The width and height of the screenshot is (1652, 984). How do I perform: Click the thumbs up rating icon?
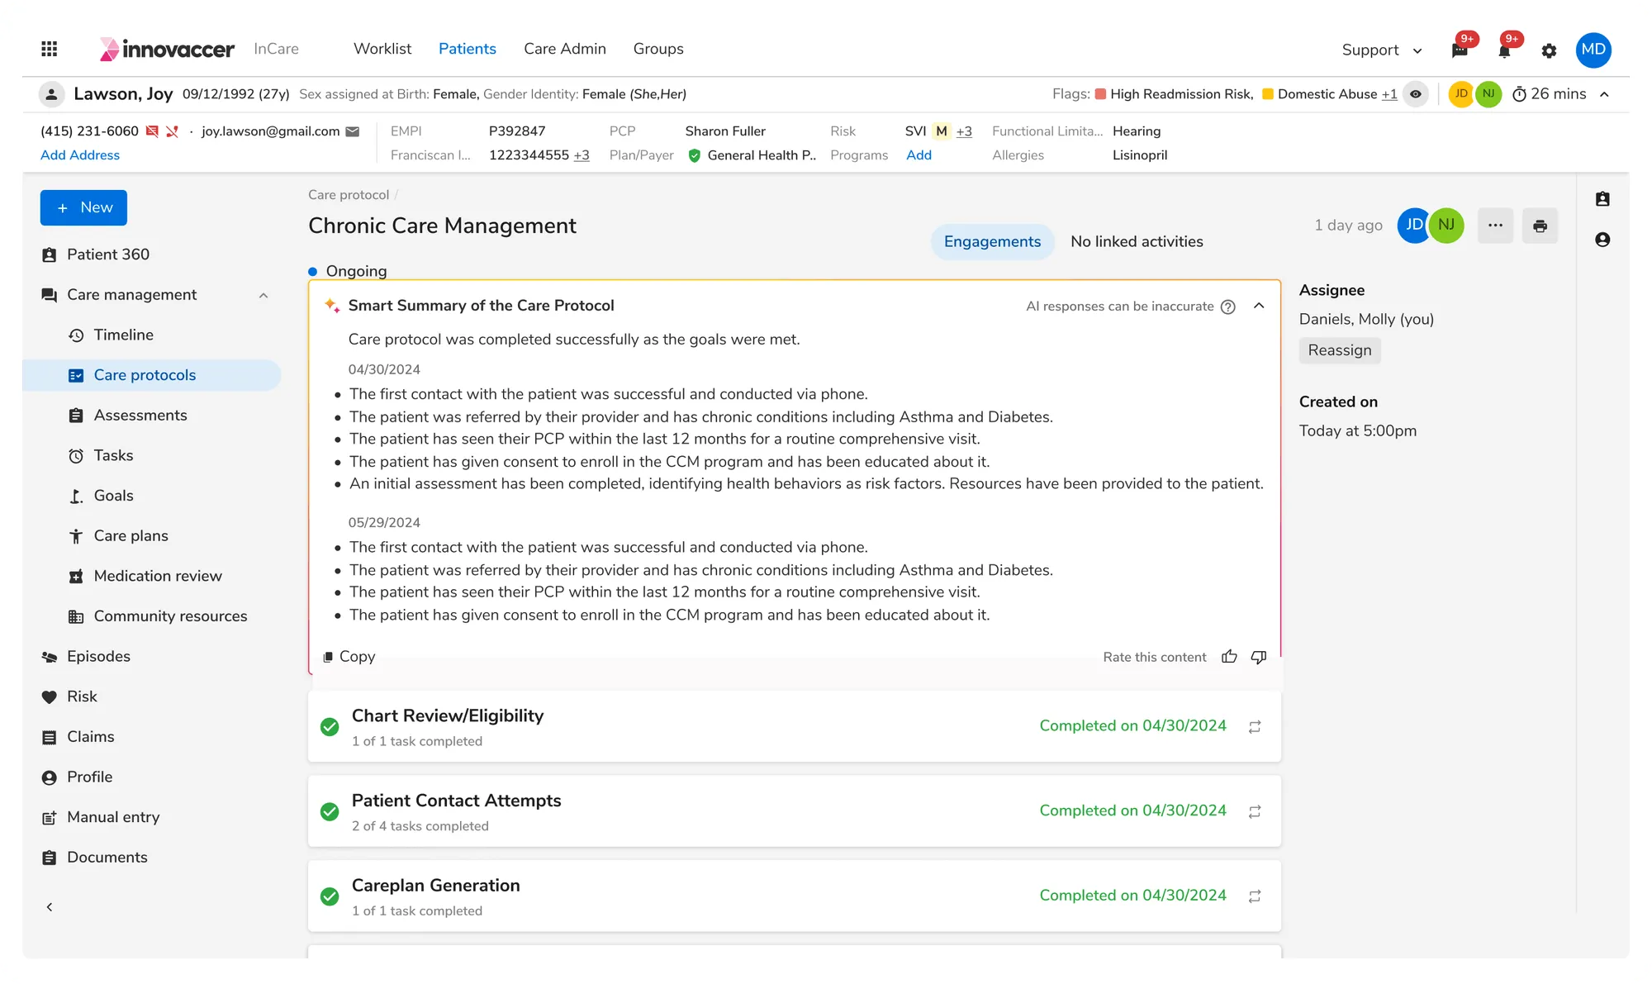[x=1229, y=657]
